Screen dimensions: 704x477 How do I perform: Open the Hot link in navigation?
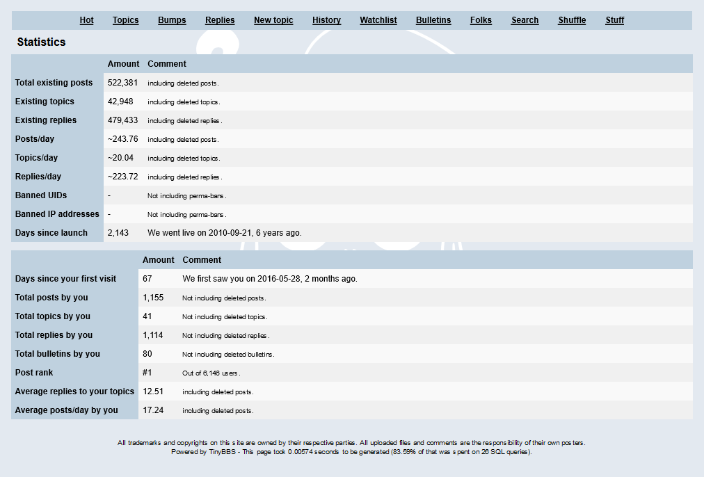pos(86,20)
